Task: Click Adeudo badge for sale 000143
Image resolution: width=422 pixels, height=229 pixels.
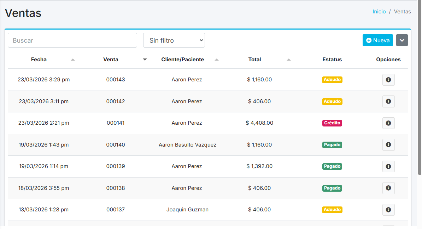Action: [332, 80]
